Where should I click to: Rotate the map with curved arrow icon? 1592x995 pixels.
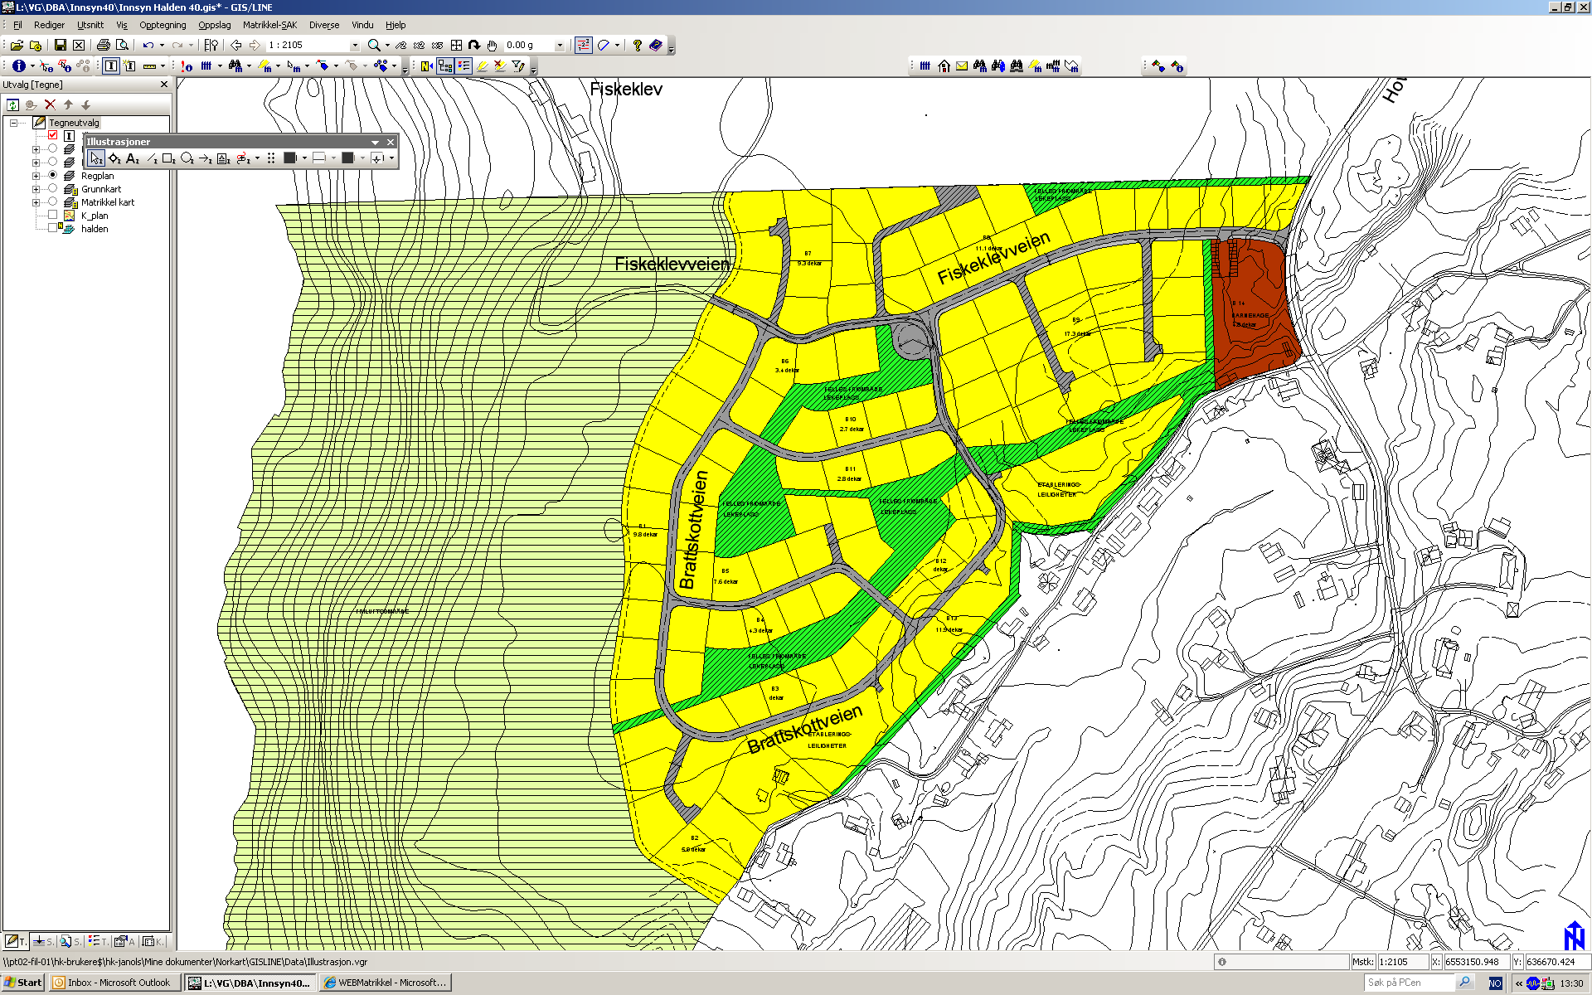pos(474,46)
